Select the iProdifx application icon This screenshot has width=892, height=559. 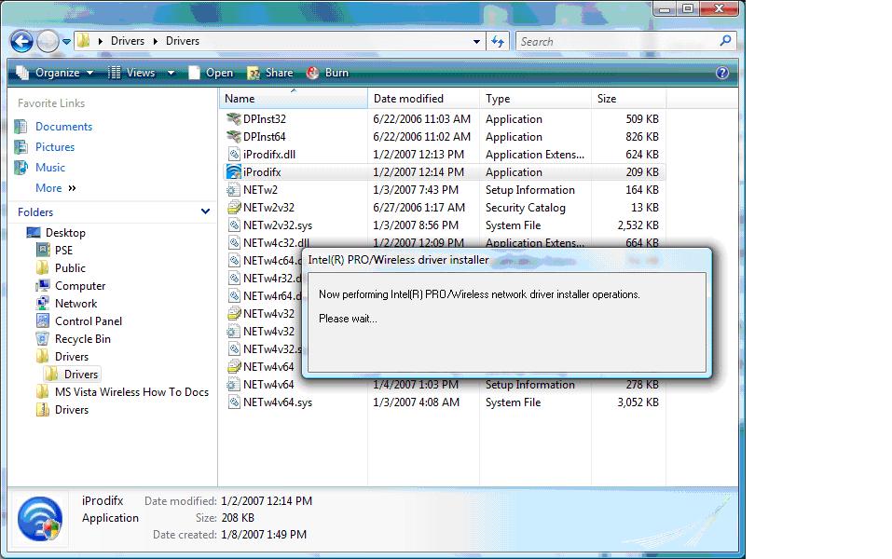[234, 171]
